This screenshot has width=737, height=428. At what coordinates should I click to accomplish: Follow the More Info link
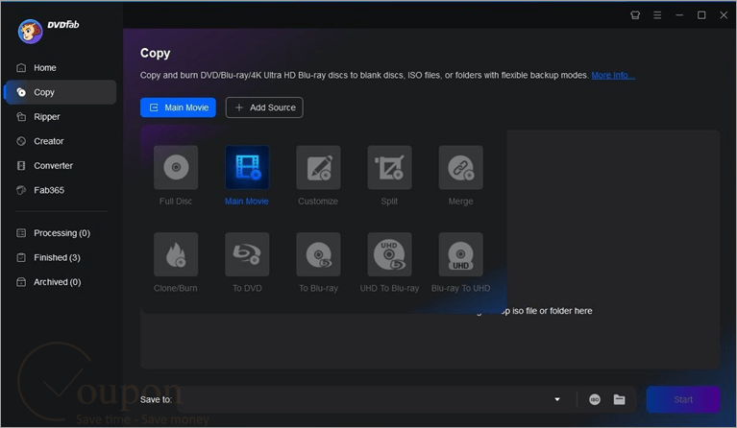(613, 75)
